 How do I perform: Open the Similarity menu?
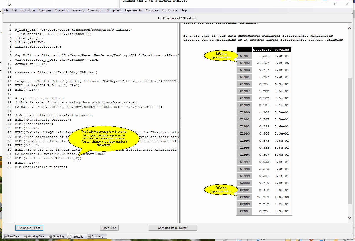[78, 10]
